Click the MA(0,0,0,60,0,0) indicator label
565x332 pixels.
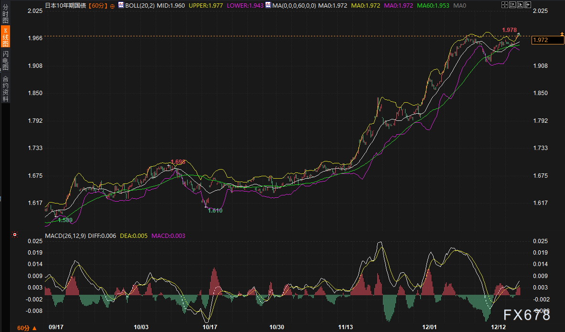point(294,5)
